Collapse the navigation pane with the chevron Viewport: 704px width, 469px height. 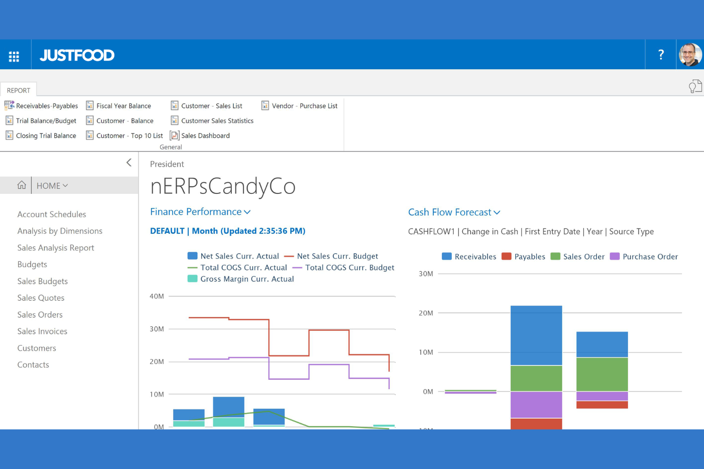129,163
